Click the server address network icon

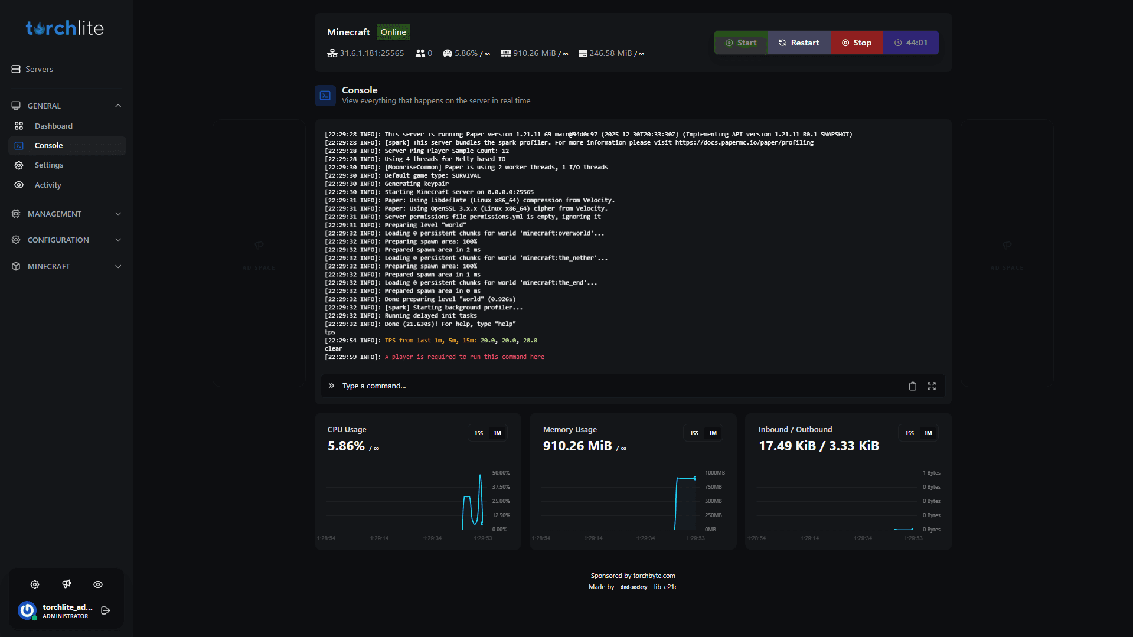coord(332,53)
